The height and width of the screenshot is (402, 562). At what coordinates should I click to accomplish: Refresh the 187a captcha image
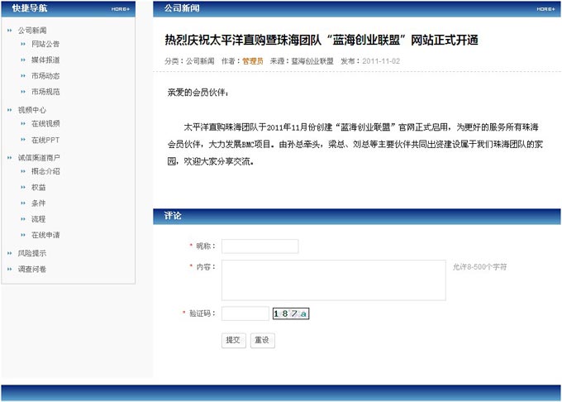coord(291,313)
